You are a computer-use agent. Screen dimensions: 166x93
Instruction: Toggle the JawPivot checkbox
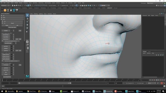pyautogui.click(x=11, y=68)
